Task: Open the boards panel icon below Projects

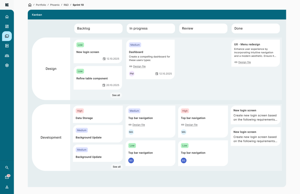Action: click(7, 46)
